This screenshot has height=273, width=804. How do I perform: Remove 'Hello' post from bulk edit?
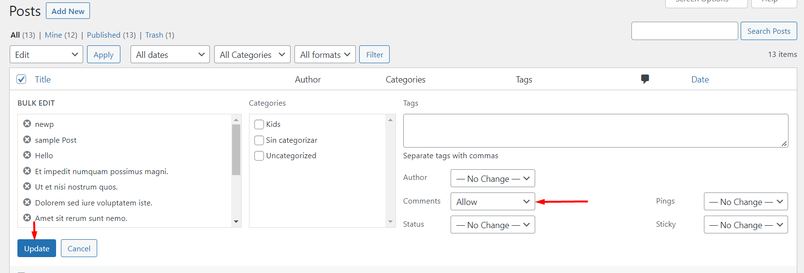[x=27, y=155]
